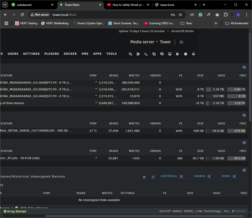Image resolution: width=252 pixels, height=218 pixels.
Task: Bookmark this page with the star icon
Action: 180,15
